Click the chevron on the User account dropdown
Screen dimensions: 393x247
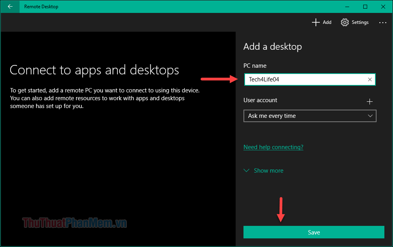click(370, 116)
